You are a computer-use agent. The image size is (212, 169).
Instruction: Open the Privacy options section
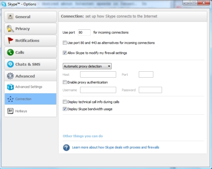point(31,29)
